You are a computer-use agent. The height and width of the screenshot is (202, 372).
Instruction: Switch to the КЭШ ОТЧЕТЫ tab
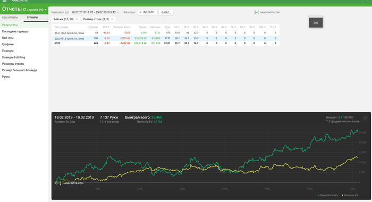click(10, 18)
